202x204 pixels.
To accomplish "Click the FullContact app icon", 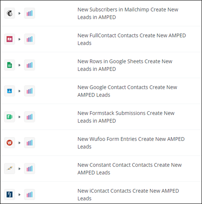I will click(10, 39).
